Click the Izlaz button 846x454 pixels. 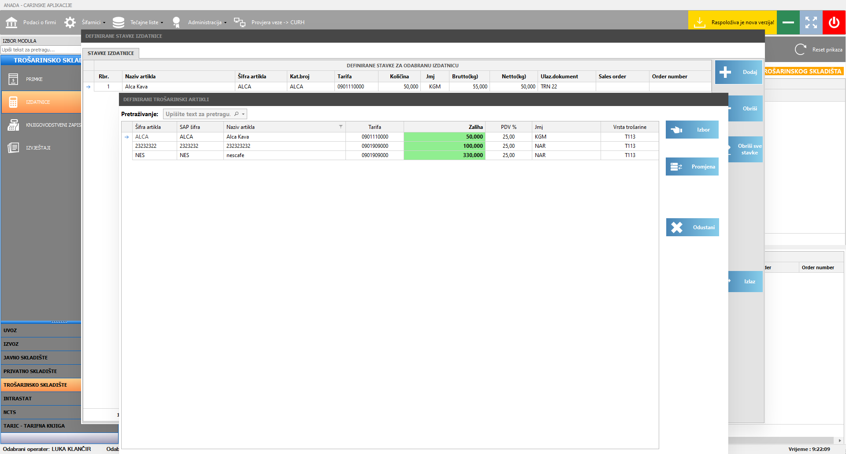tap(746, 282)
